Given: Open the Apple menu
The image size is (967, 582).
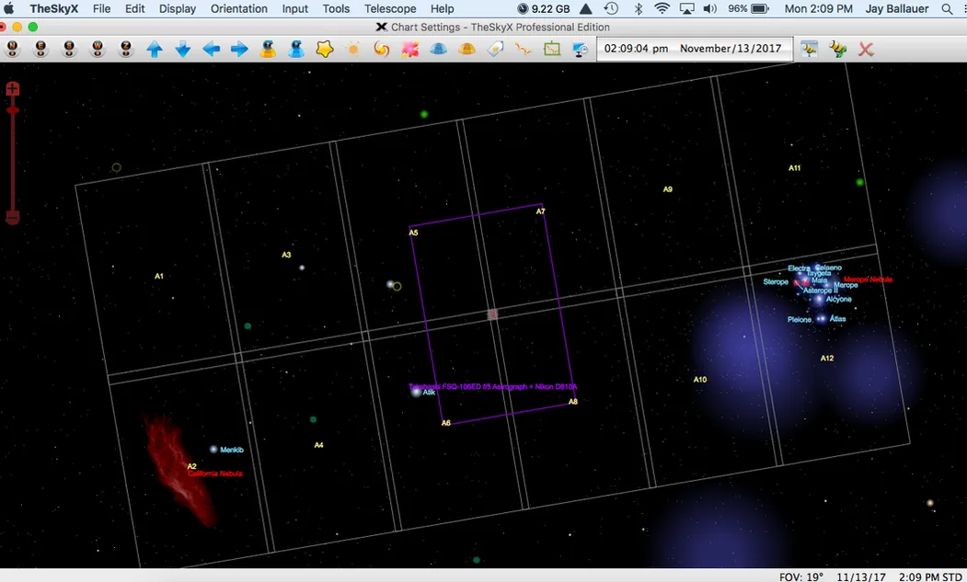Looking at the screenshot, I should tap(9, 8).
